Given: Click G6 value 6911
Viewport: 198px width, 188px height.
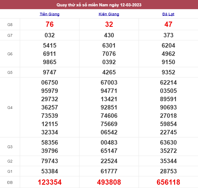Looking at the screenshot, I should click(50, 54).
